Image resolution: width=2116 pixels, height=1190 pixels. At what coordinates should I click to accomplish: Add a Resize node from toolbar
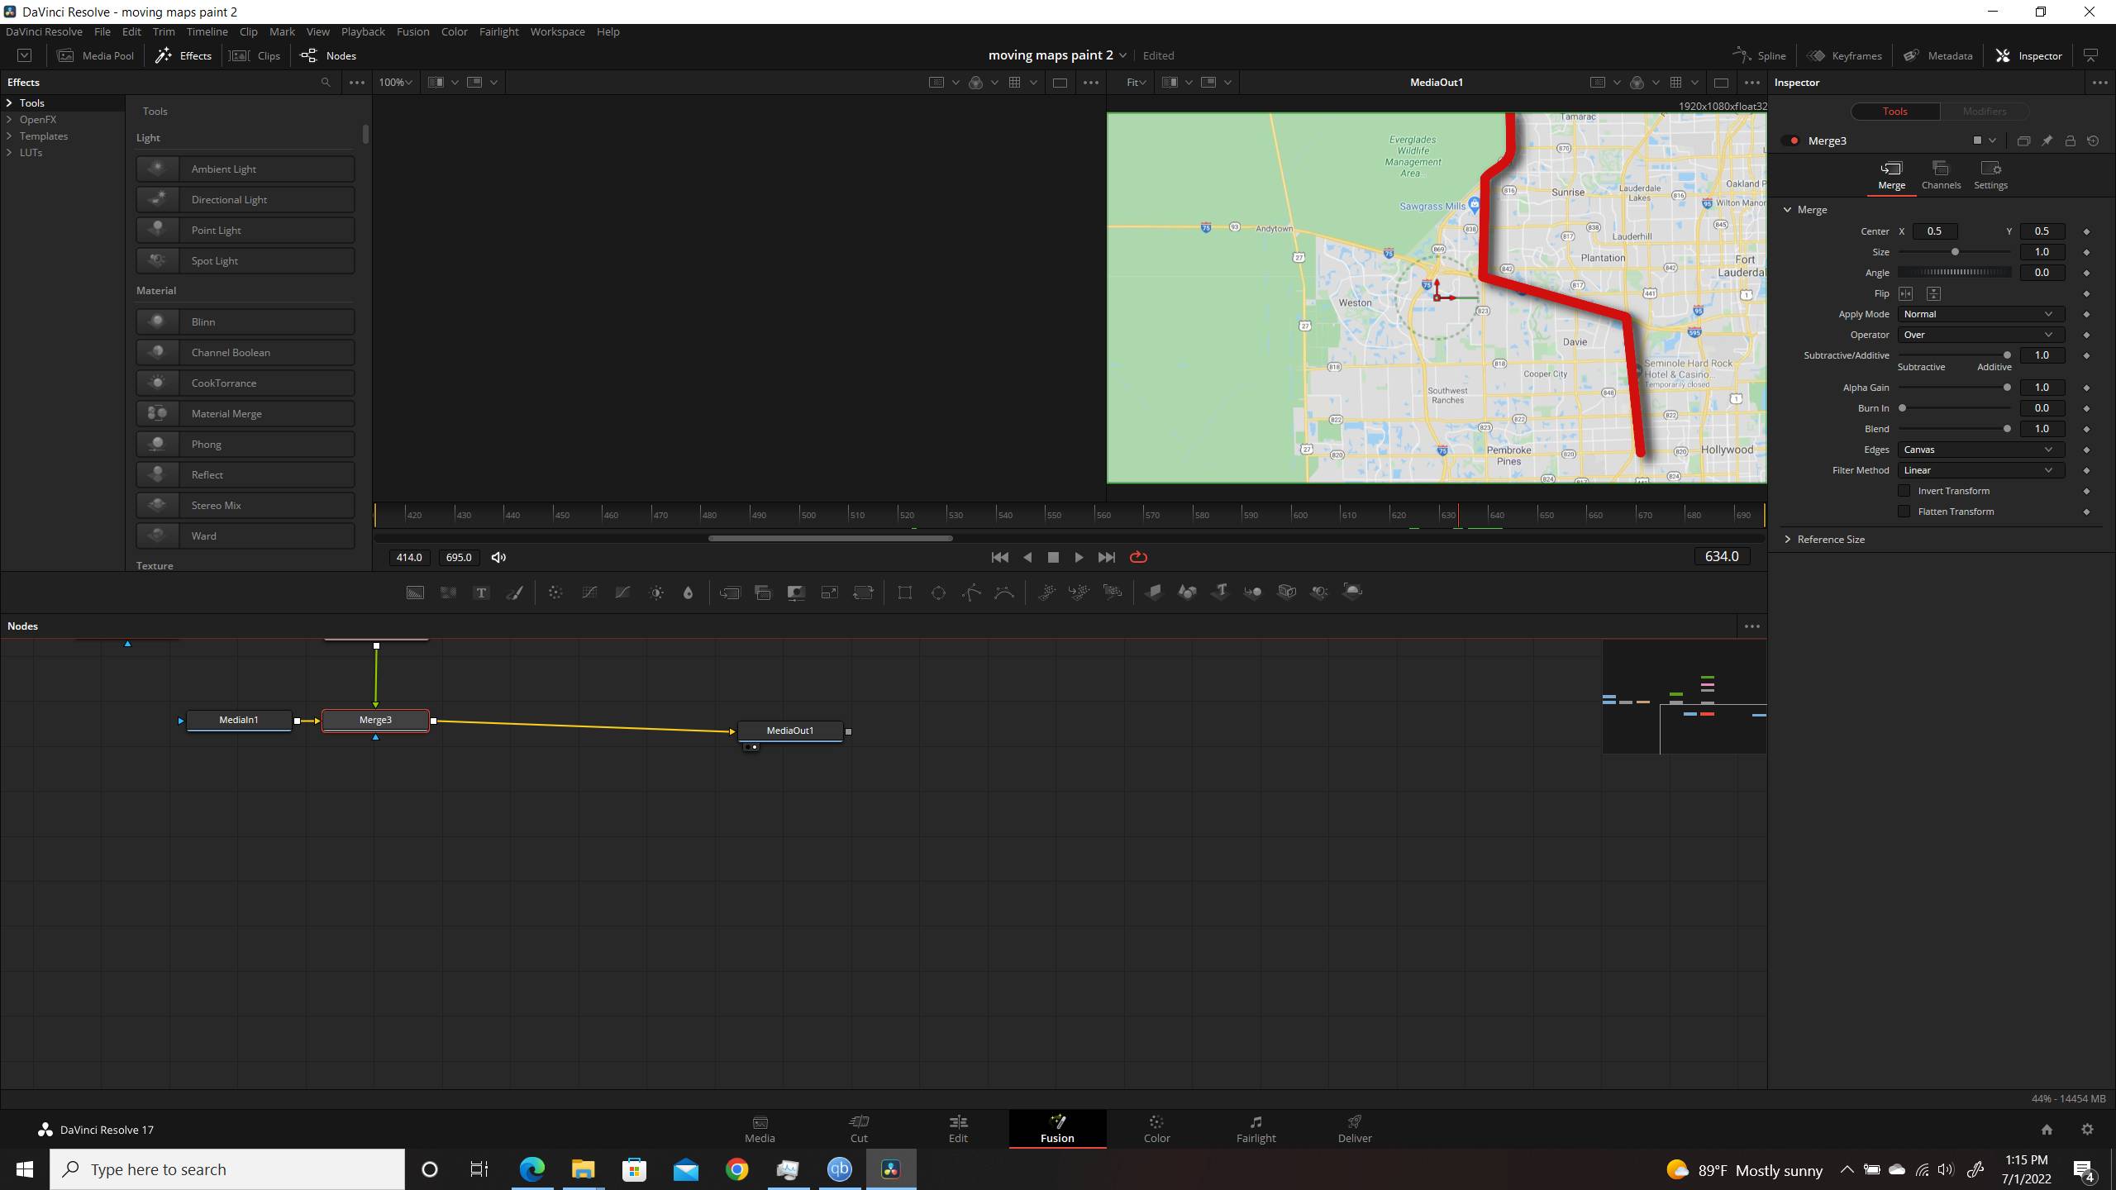click(829, 592)
